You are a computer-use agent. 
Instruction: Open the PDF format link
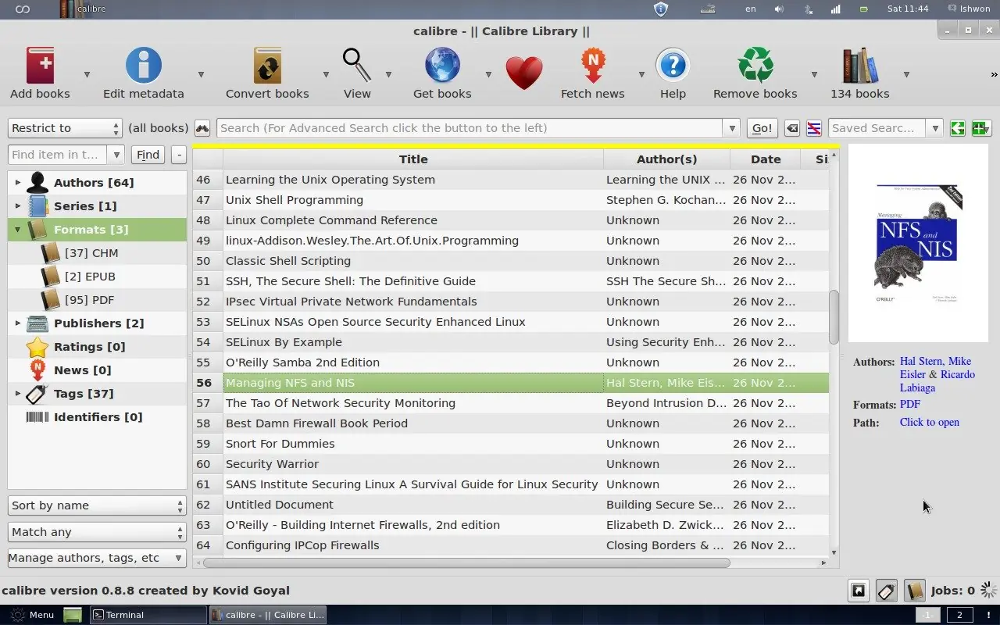(910, 404)
